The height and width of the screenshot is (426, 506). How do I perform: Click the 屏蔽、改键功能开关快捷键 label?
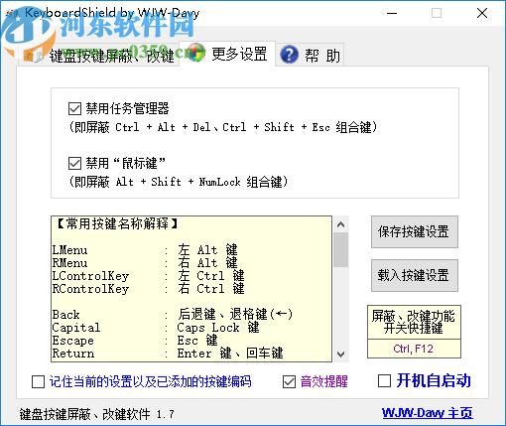[414, 322]
